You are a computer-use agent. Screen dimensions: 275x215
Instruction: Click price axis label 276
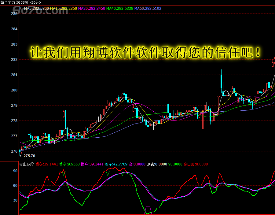pyautogui.click(x=14, y=151)
